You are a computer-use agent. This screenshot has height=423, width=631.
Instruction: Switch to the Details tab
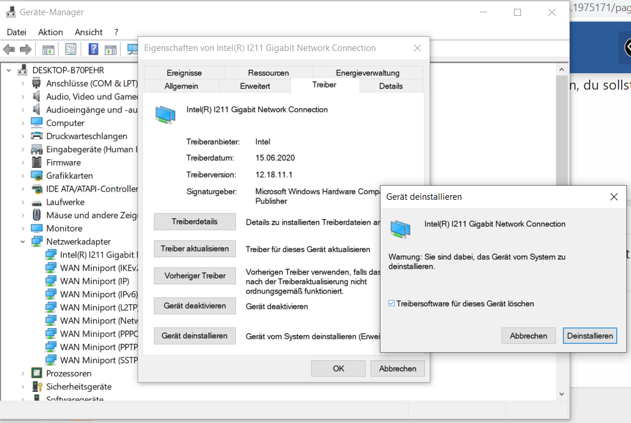391,86
